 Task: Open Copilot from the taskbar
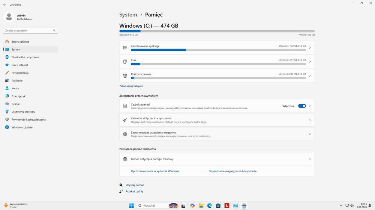pyautogui.click(x=192, y=206)
